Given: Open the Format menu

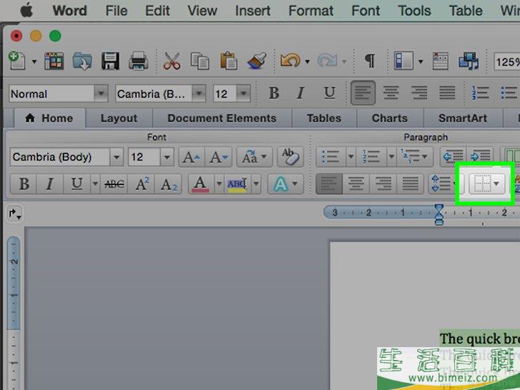Looking at the screenshot, I should [x=311, y=11].
